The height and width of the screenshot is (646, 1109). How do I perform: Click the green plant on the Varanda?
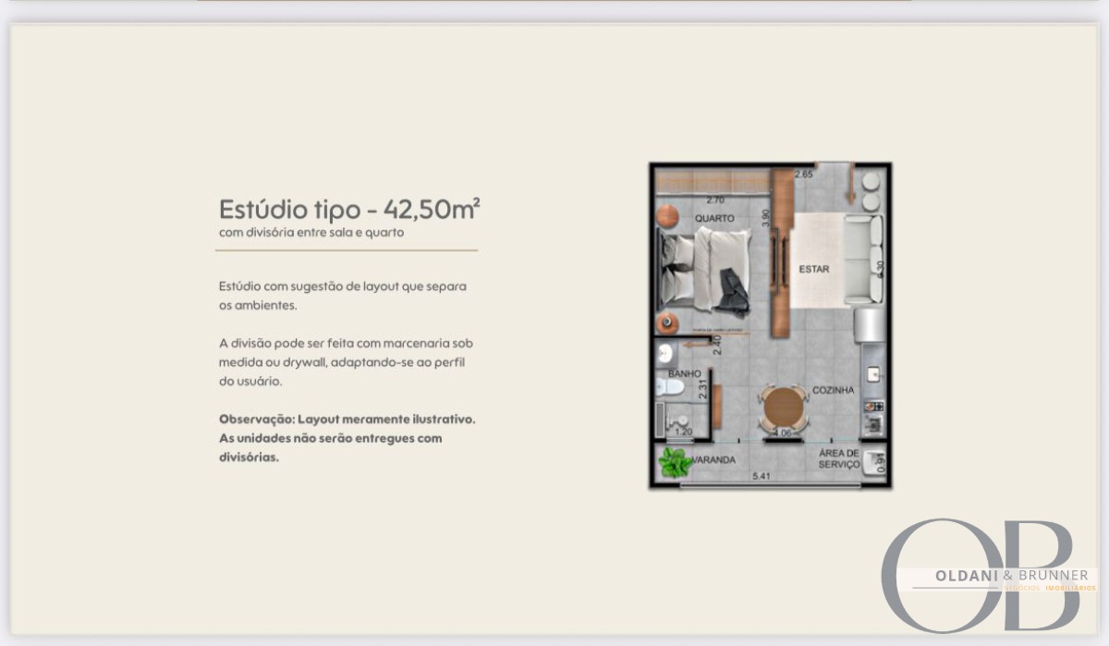[676, 462]
